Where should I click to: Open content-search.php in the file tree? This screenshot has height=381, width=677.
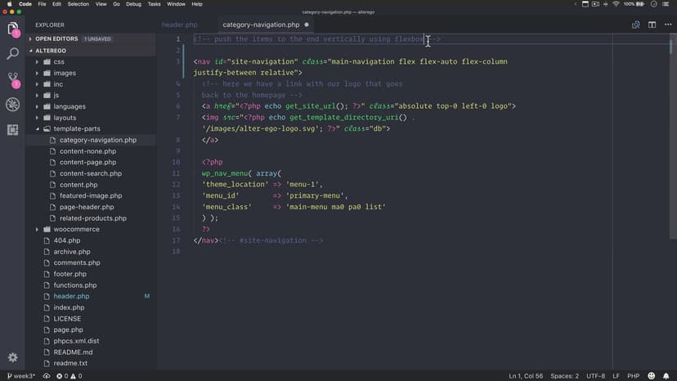(90, 173)
